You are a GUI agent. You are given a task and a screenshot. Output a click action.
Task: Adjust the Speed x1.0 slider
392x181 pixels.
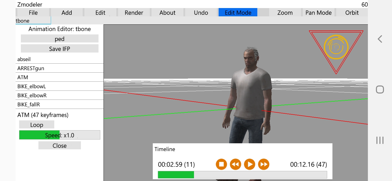(60, 135)
